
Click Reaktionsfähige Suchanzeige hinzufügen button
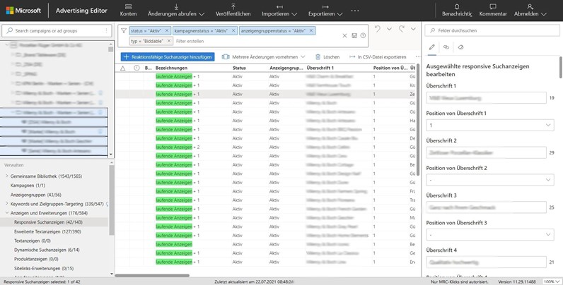click(168, 57)
